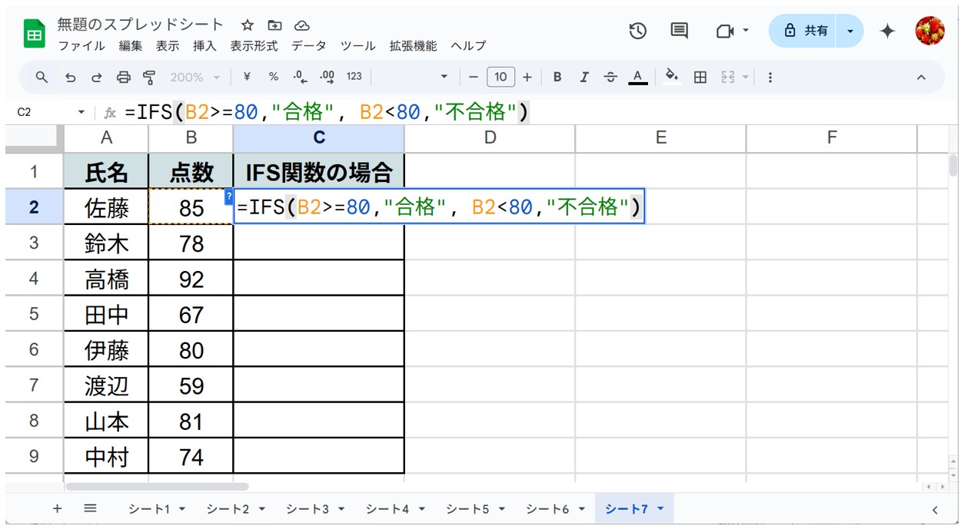Viewport: 964px width, 529px height.
Task: Move the document to a folder
Action: click(x=274, y=25)
